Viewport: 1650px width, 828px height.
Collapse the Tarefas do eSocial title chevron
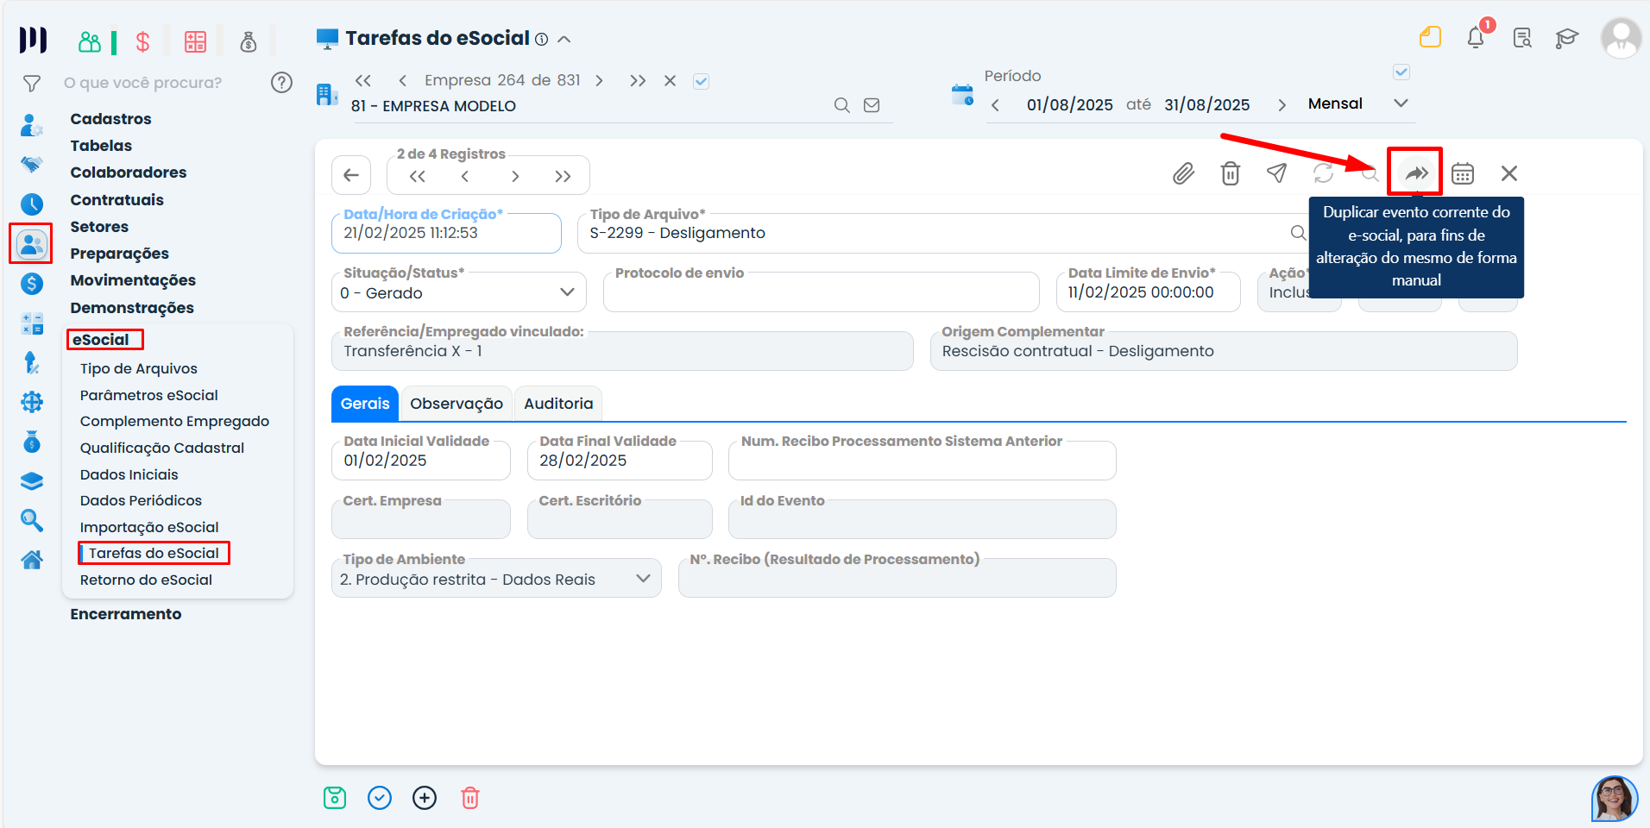tap(564, 39)
